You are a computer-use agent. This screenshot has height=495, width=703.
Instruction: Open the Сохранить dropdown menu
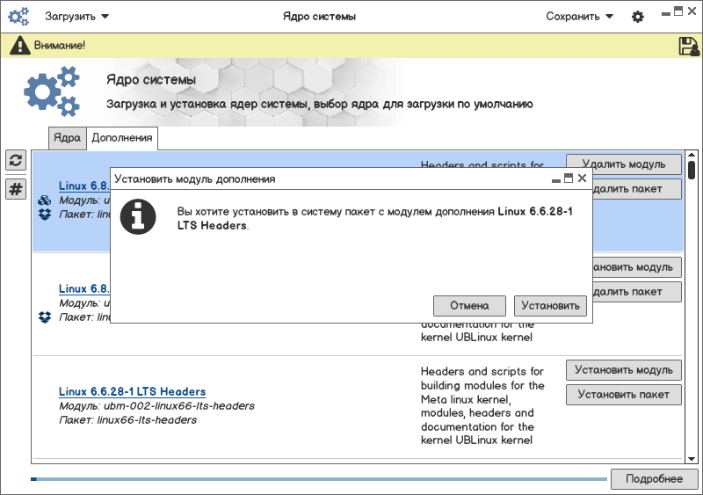pyautogui.click(x=579, y=17)
